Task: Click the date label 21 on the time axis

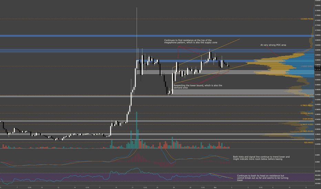Action: tap(133, 187)
